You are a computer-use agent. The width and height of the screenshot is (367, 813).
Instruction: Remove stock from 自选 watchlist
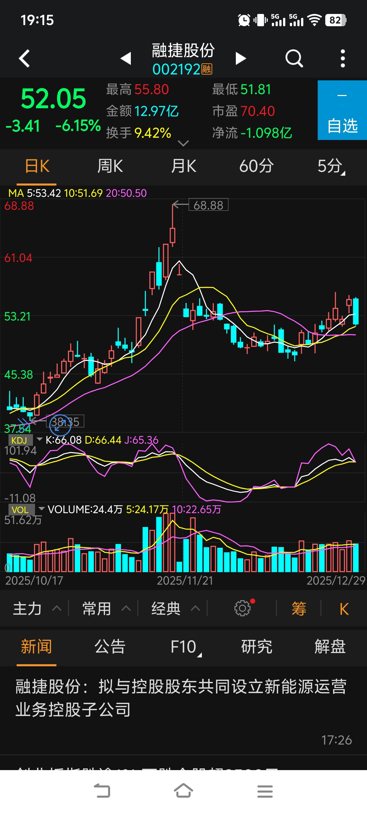pos(342,110)
